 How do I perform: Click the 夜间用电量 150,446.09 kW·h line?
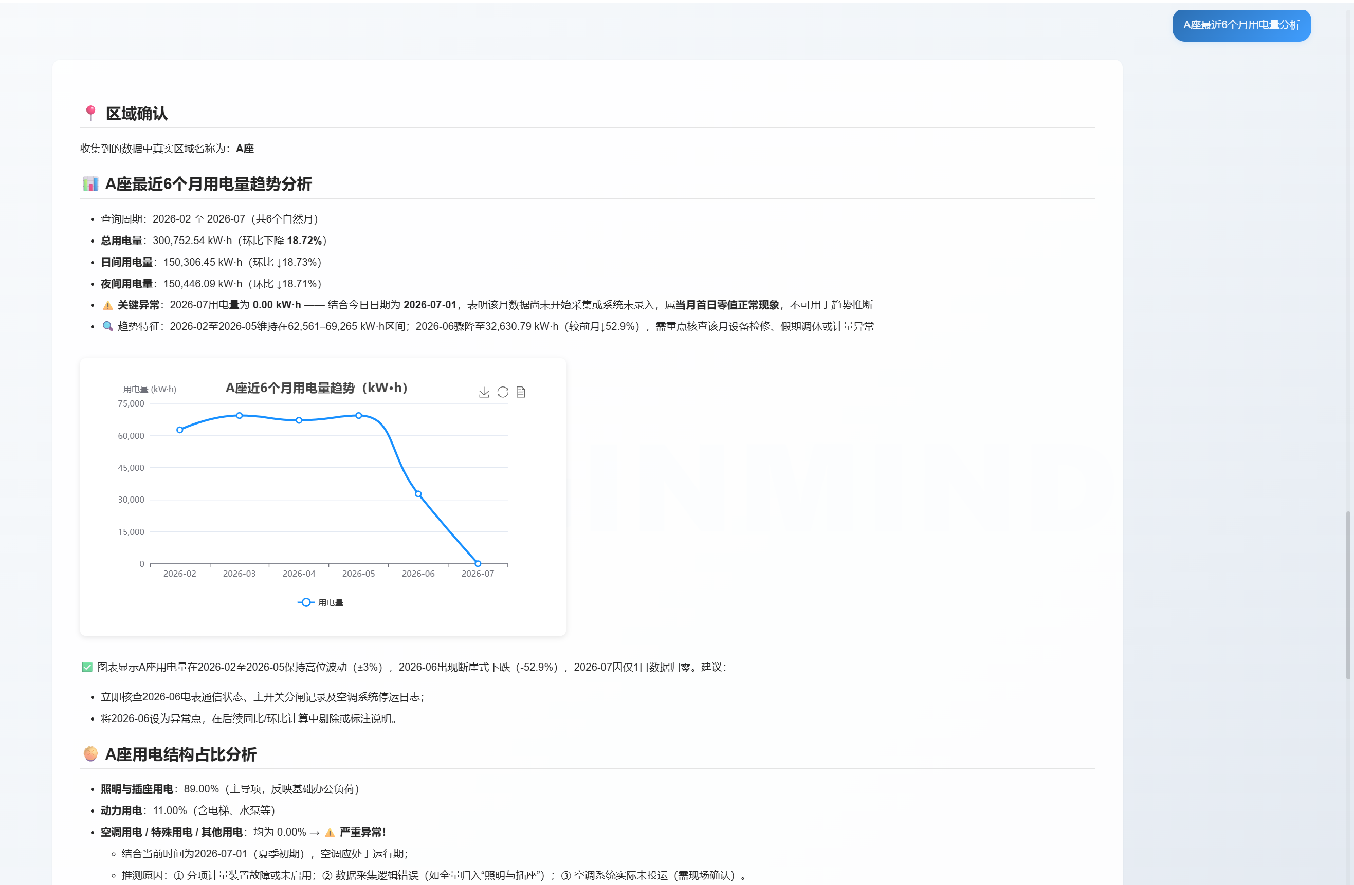tap(211, 284)
